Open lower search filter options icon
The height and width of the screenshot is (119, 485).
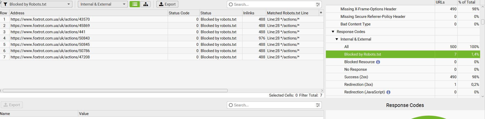tap(318, 105)
